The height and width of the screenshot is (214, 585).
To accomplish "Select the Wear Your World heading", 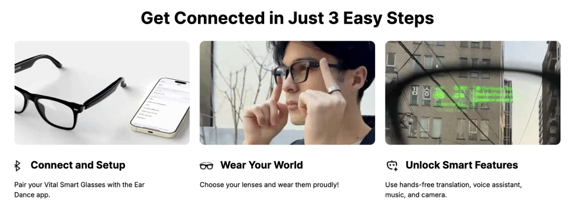I will (261, 165).
